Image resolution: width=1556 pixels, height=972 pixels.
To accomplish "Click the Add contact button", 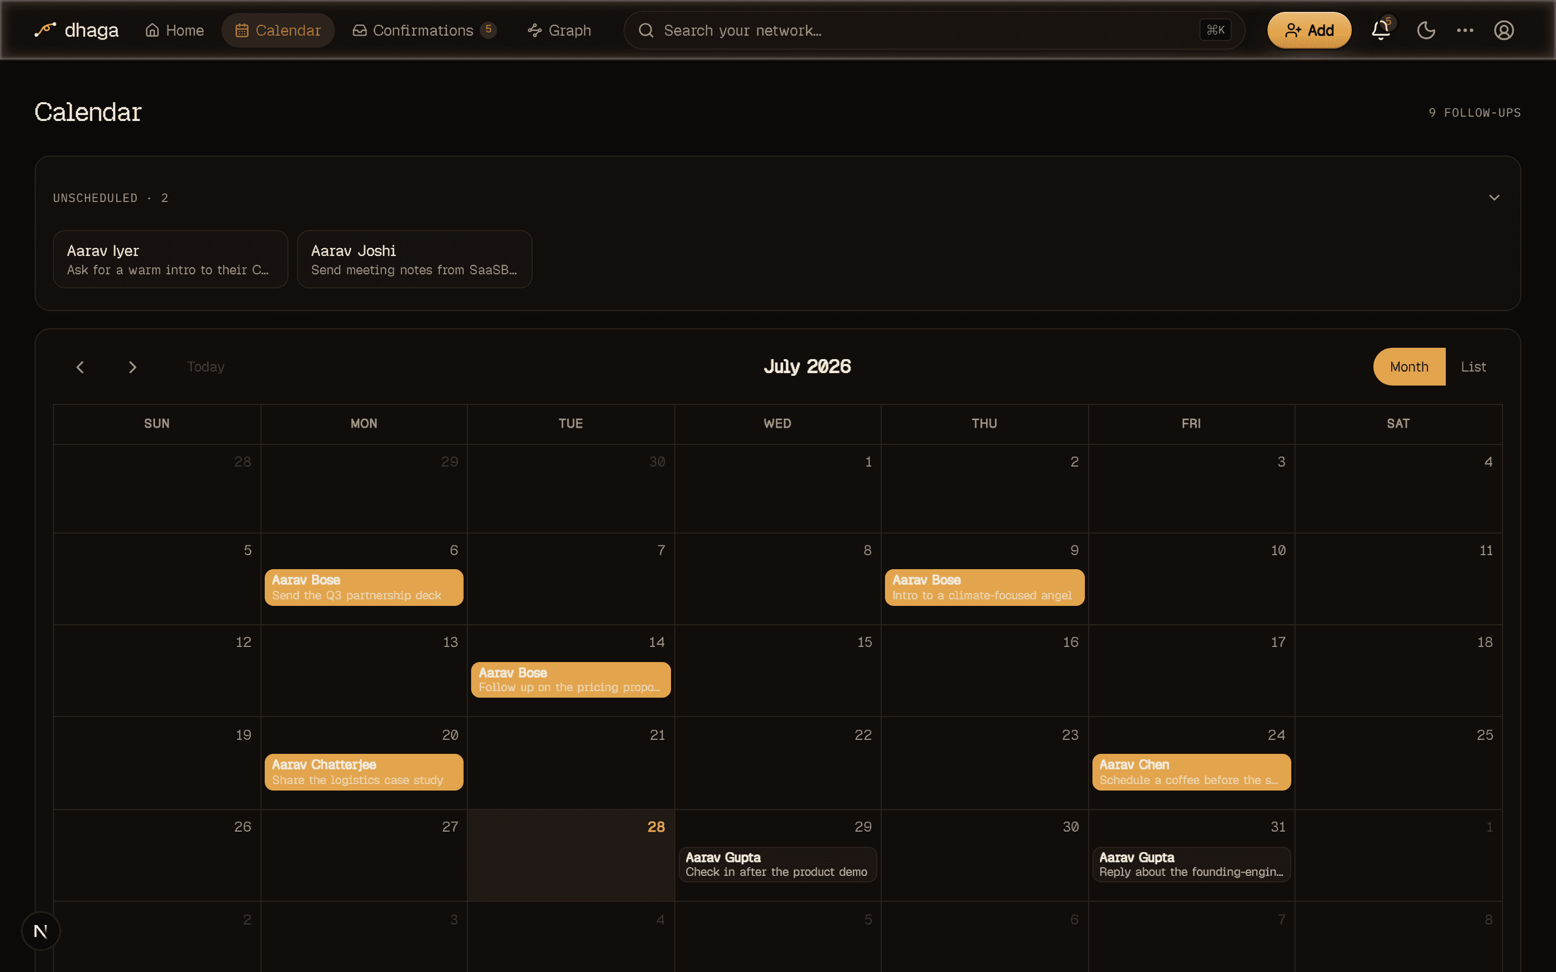I will (x=1309, y=30).
